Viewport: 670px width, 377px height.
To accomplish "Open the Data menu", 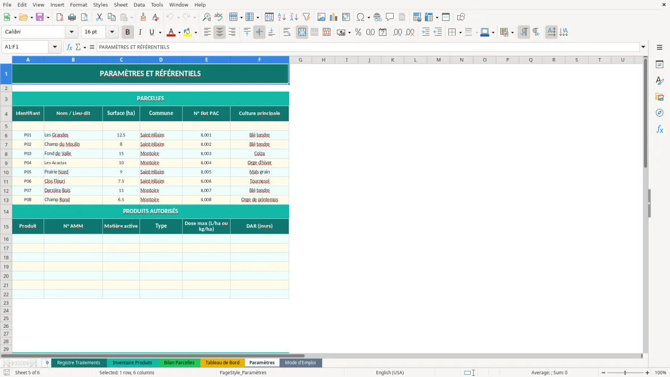I will click(x=140, y=4).
